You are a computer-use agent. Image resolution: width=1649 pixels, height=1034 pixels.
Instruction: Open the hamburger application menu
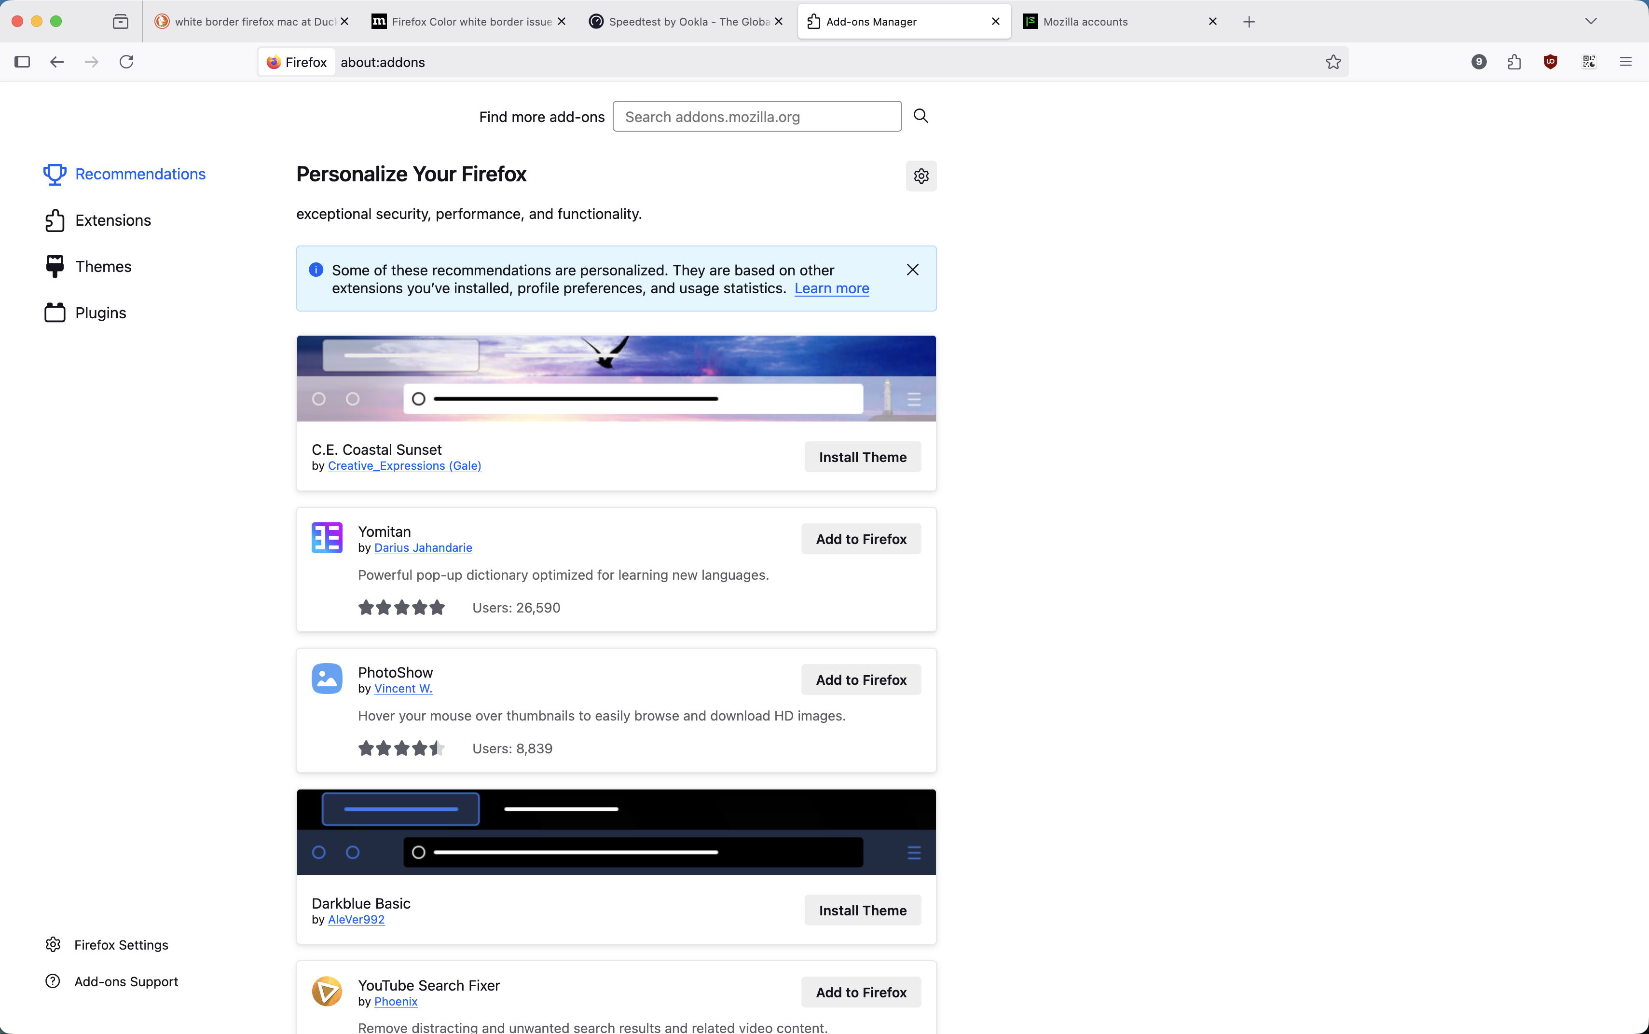coord(1626,62)
